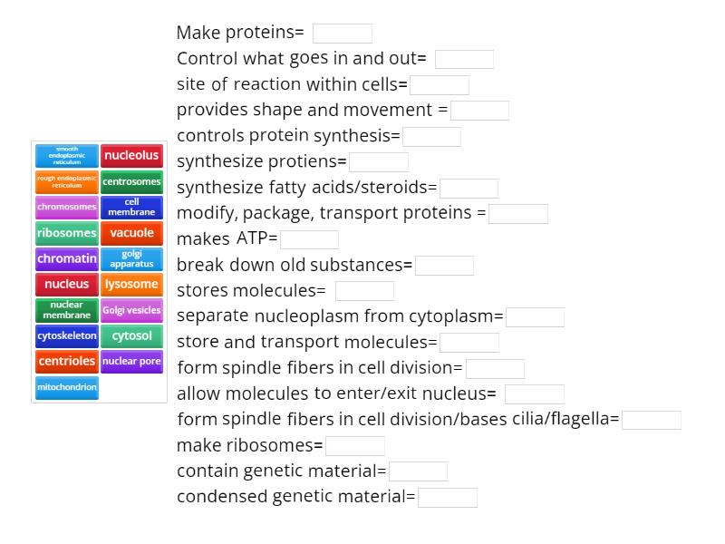The image size is (725, 544).
Task: Choose the cell membrane tile
Action: [131, 207]
